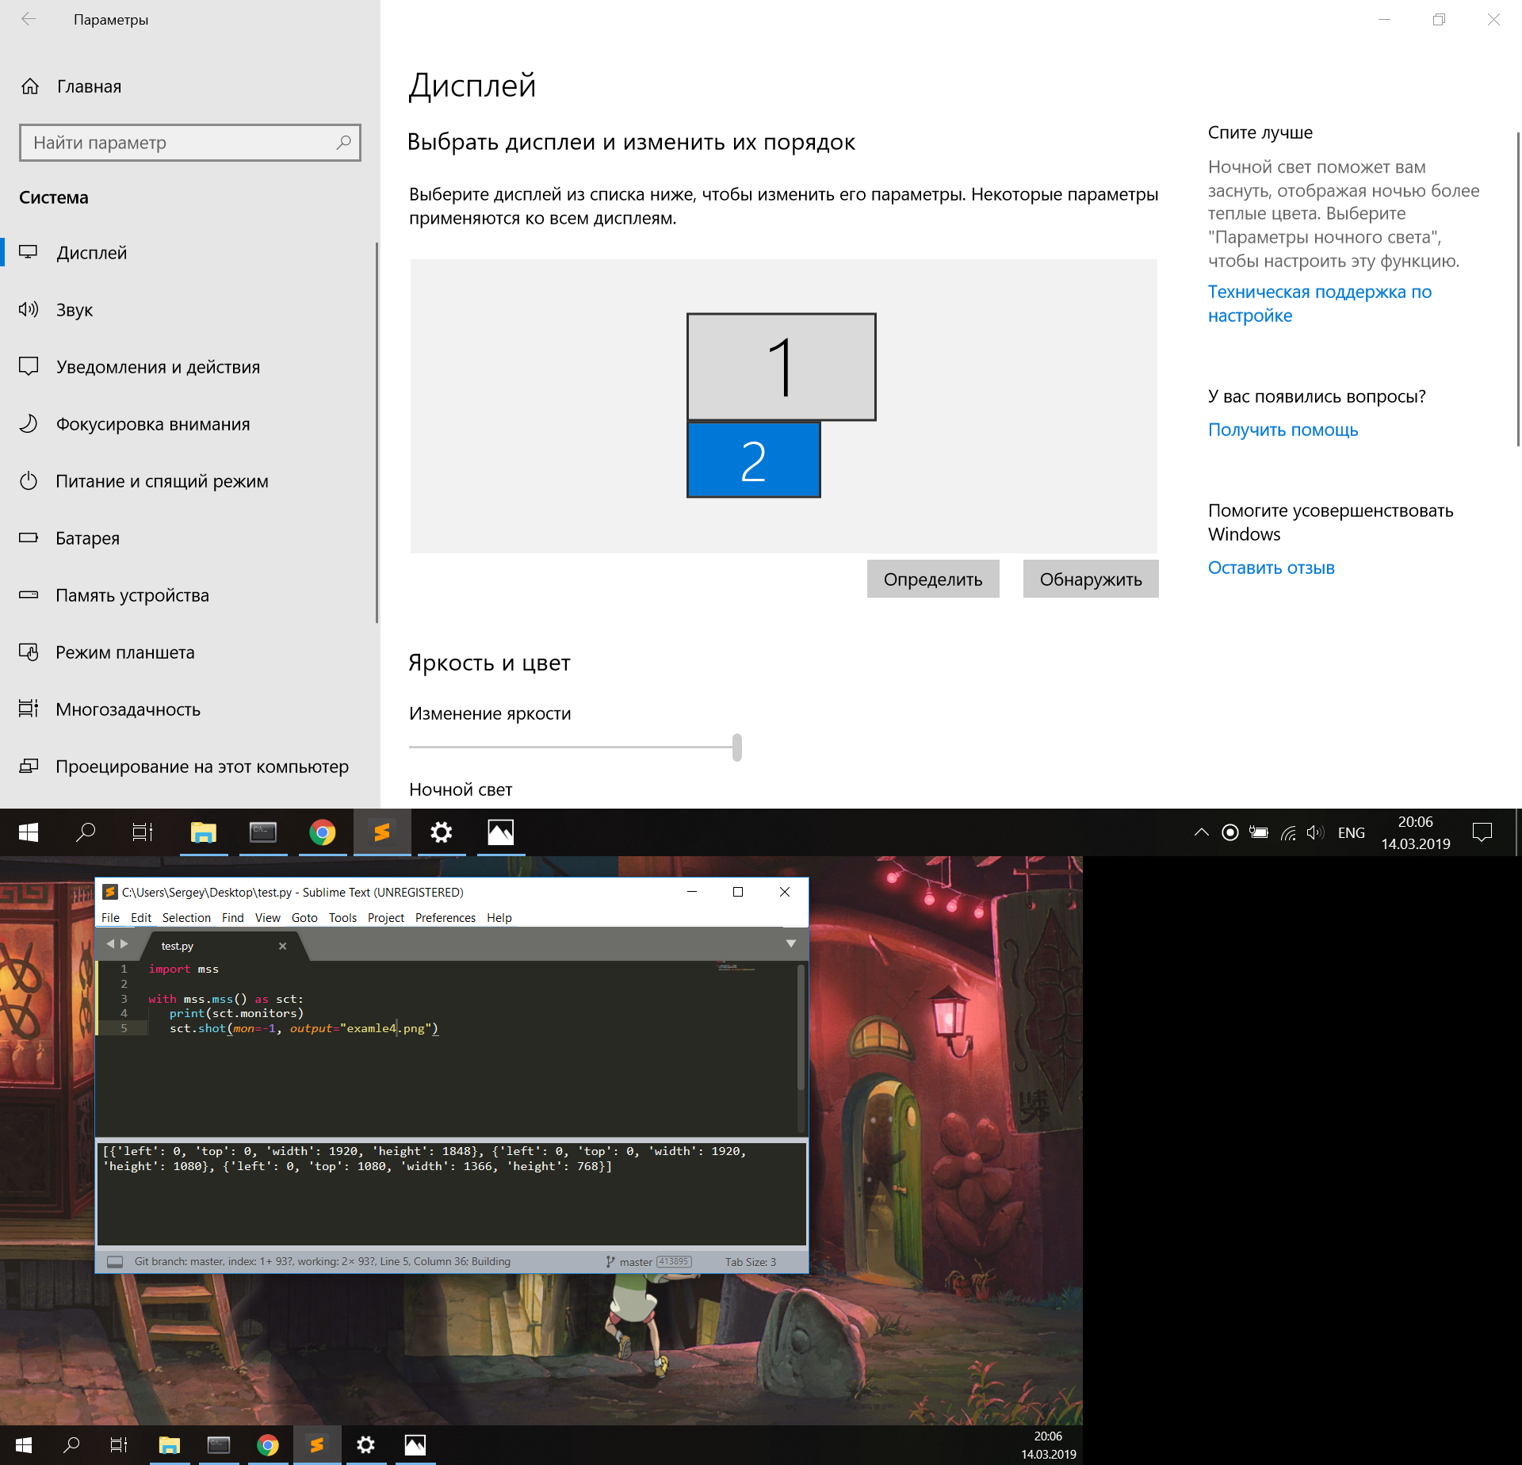Select the Батарея battery icon

[29, 537]
